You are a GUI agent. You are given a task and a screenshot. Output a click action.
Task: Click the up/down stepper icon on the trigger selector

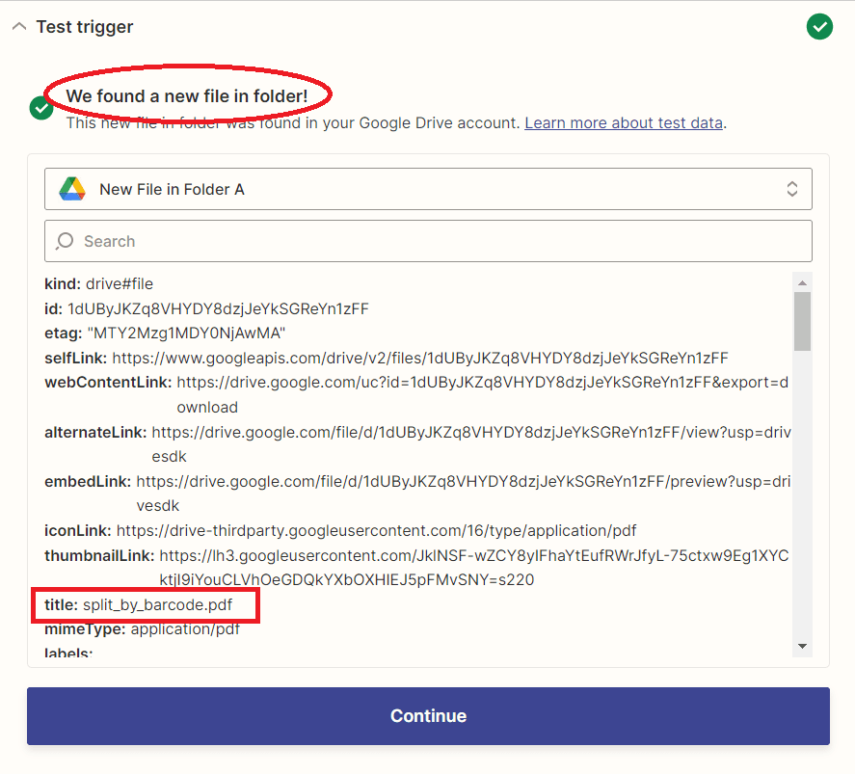[792, 189]
